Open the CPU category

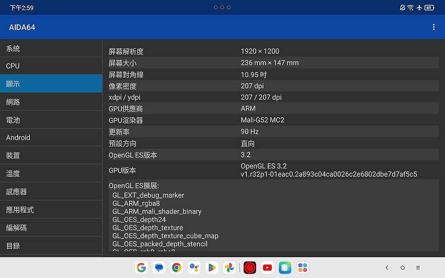pyautogui.click(x=51, y=66)
